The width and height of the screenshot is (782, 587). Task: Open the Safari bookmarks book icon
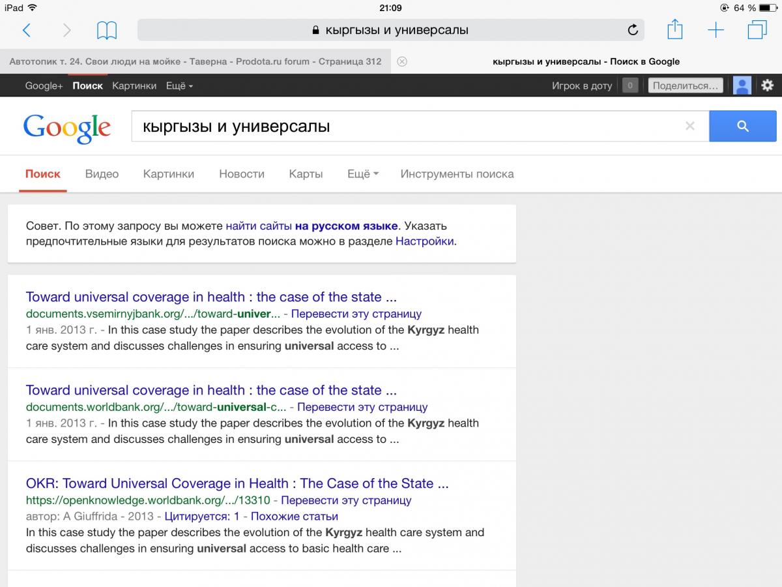click(107, 30)
